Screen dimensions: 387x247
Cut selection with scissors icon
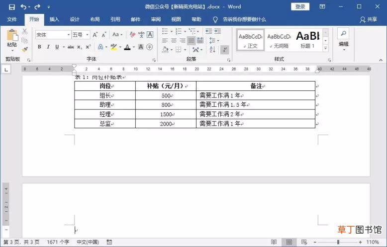coord(25,31)
